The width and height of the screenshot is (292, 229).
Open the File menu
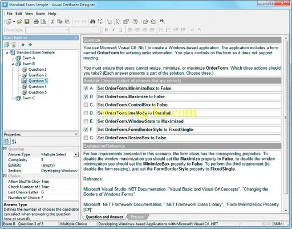[x=9, y=14]
